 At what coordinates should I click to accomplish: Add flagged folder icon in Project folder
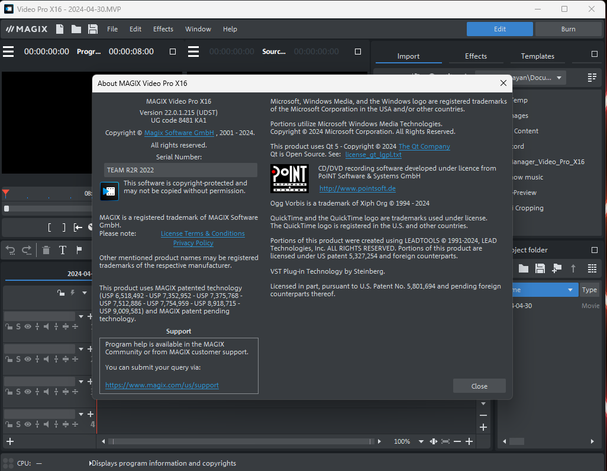557,268
